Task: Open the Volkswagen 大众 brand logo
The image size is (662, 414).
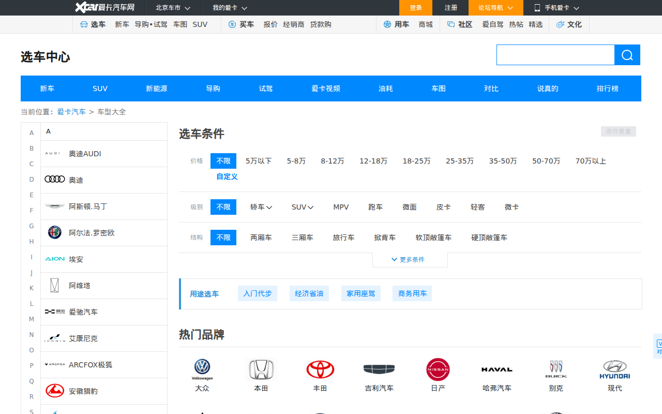Action: [x=202, y=369]
